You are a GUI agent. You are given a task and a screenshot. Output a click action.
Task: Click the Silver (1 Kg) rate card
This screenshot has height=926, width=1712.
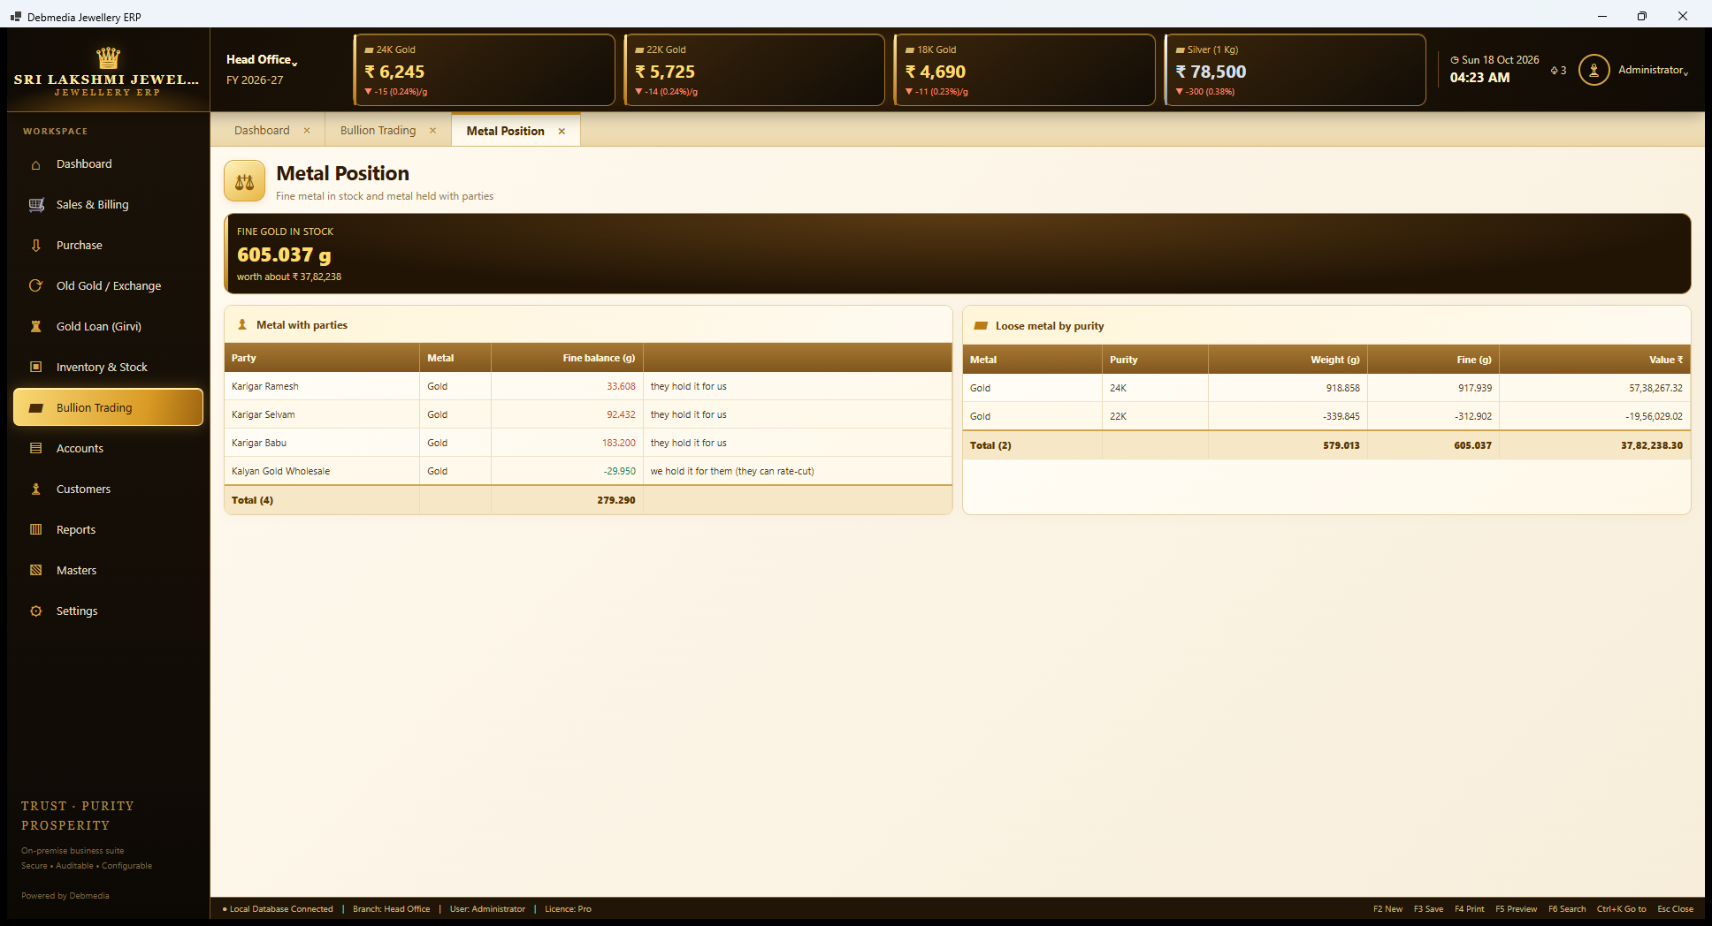tap(1295, 70)
